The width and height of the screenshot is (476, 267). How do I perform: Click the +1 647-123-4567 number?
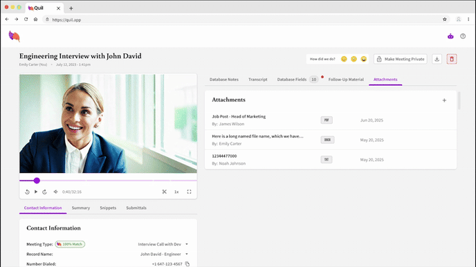167,264
